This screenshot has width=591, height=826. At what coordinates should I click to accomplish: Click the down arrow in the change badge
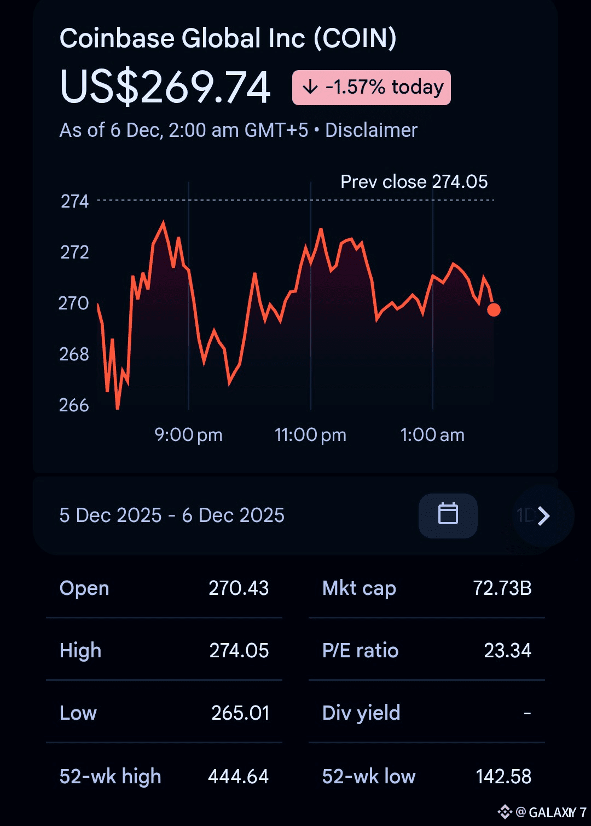310,87
